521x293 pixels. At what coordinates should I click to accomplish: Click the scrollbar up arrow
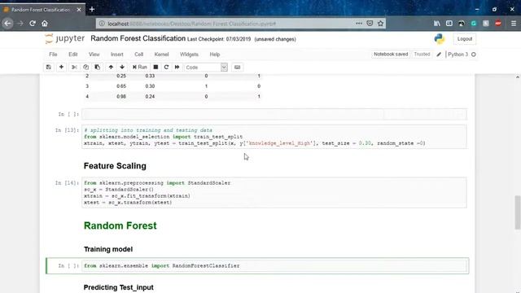pyautogui.click(x=518, y=77)
